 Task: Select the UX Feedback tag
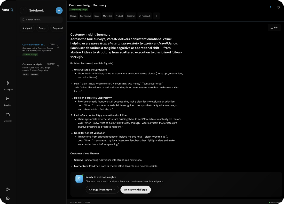[x=145, y=16]
